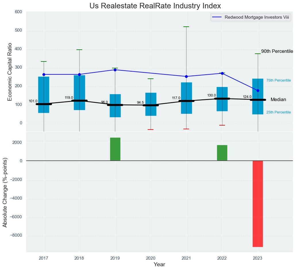Click the Economic Capital Ratio axis label

click(10, 72)
